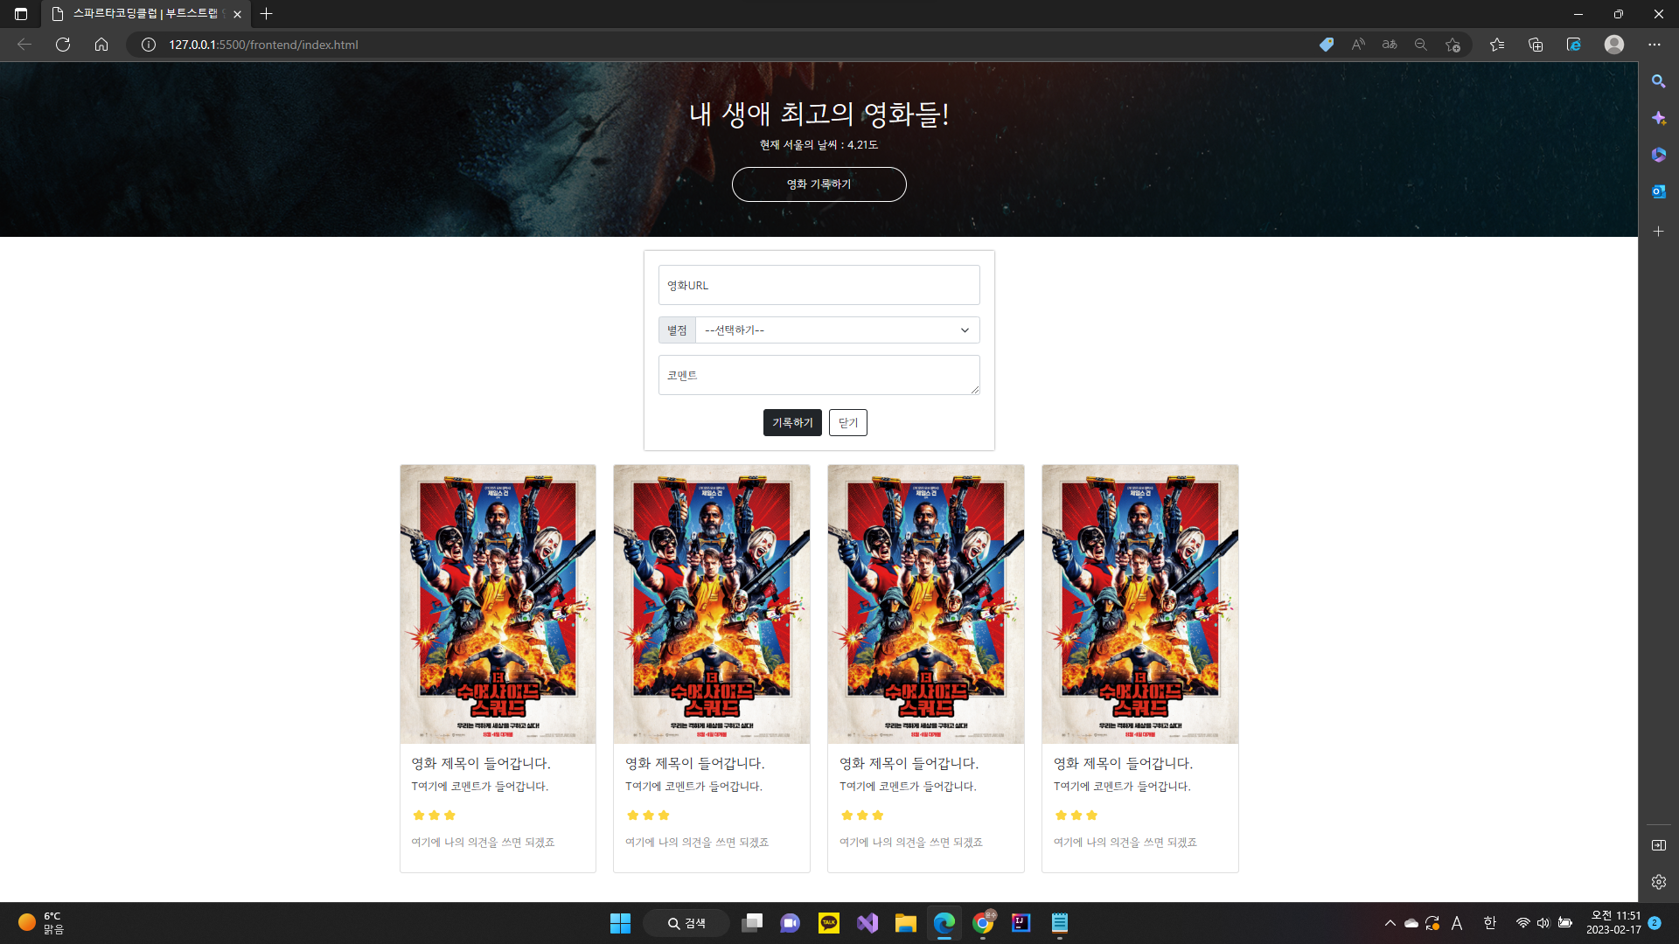Viewport: 1679px width, 944px height.
Task: Switch to Microsoft Edge on the taskbar
Action: (944, 923)
